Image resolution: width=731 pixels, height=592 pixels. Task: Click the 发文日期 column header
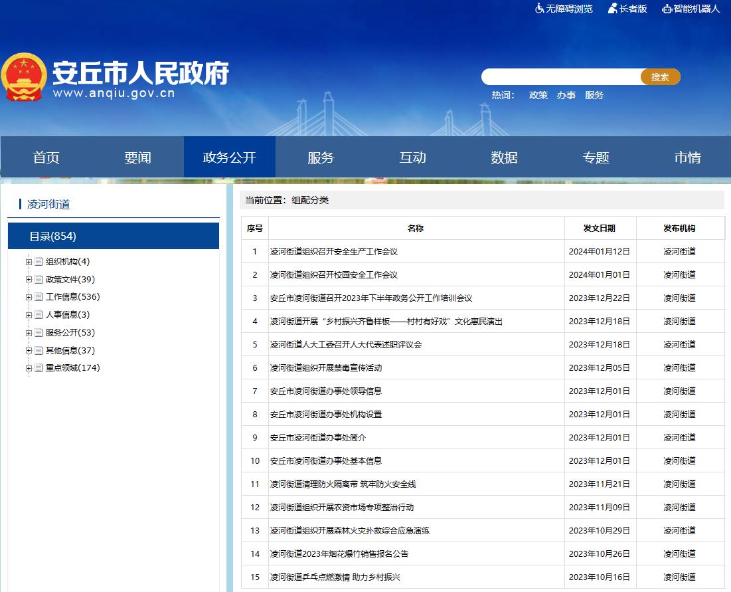[x=600, y=228]
